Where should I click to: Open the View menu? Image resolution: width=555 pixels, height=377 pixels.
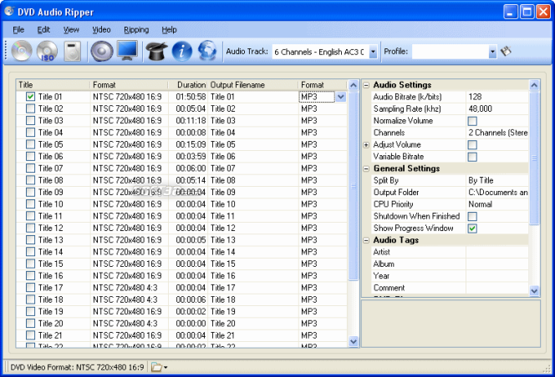(71, 30)
